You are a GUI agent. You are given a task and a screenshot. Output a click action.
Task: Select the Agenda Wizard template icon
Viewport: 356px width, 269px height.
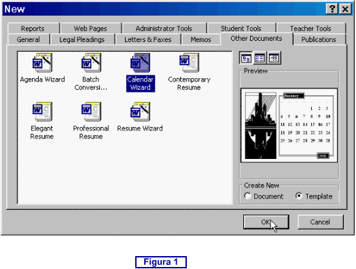[x=42, y=63]
